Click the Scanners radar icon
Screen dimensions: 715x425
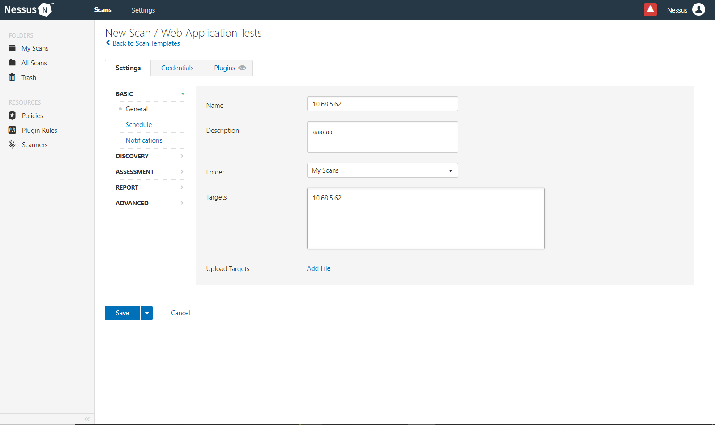pyautogui.click(x=12, y=144)
